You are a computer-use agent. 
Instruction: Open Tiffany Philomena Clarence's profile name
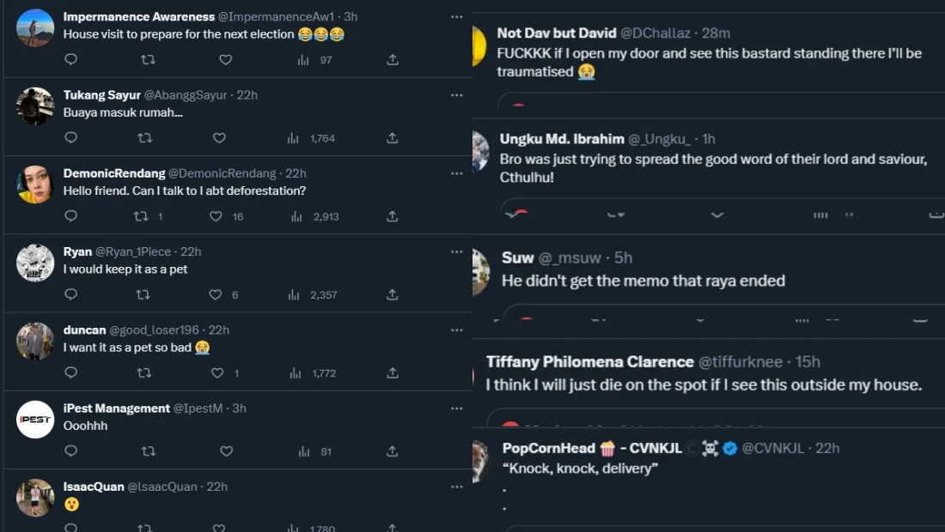click(x=589, y=362)
